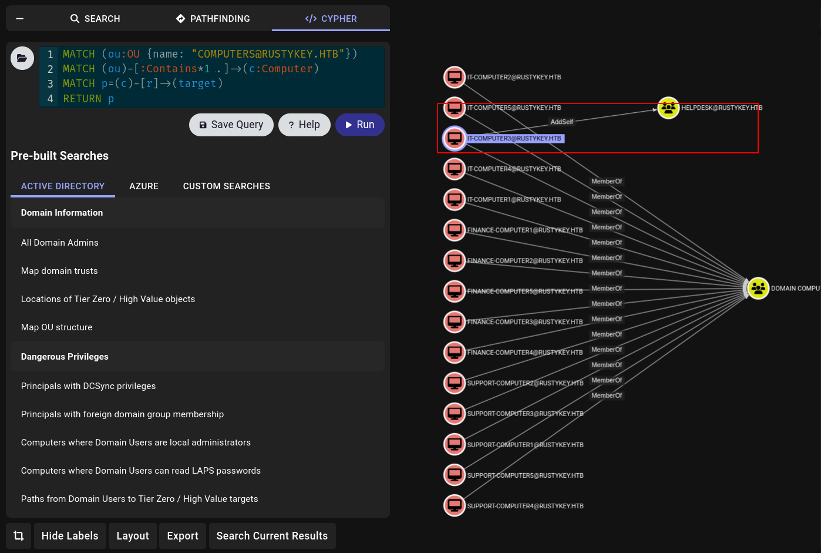Viewport: 821px width, 553px height.
Task: Click the SUPPORT-COMPUTER4 computer node icon
Action: tap(454, 505)
